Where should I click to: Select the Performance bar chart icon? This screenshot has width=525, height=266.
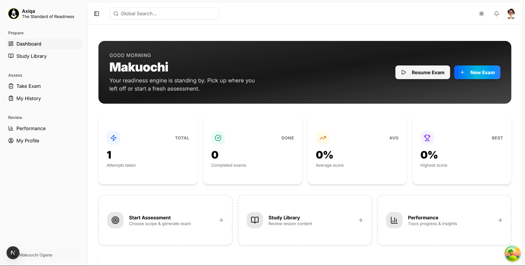[x=11, y=128]
